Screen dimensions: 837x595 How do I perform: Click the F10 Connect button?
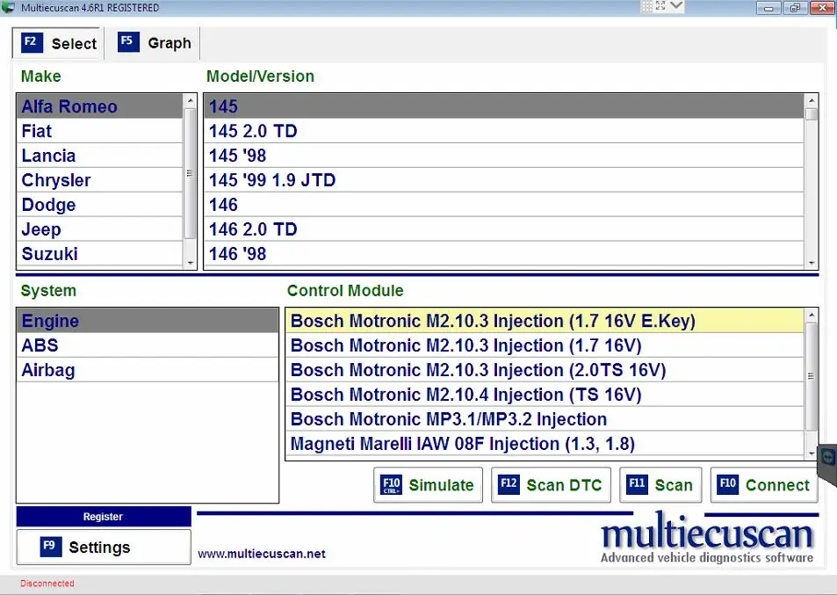[x=763, y=485]
